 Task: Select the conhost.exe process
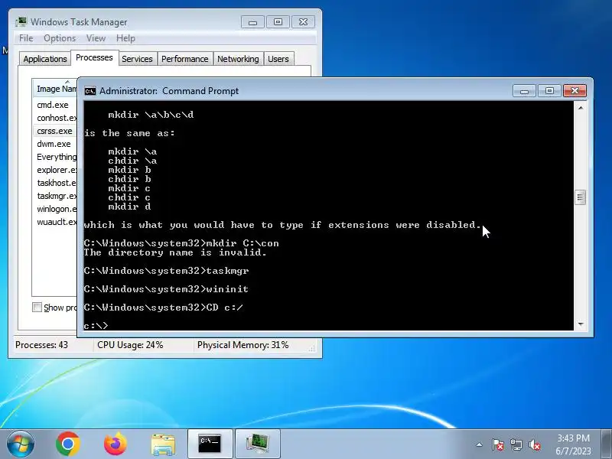(x=55, y=118)
